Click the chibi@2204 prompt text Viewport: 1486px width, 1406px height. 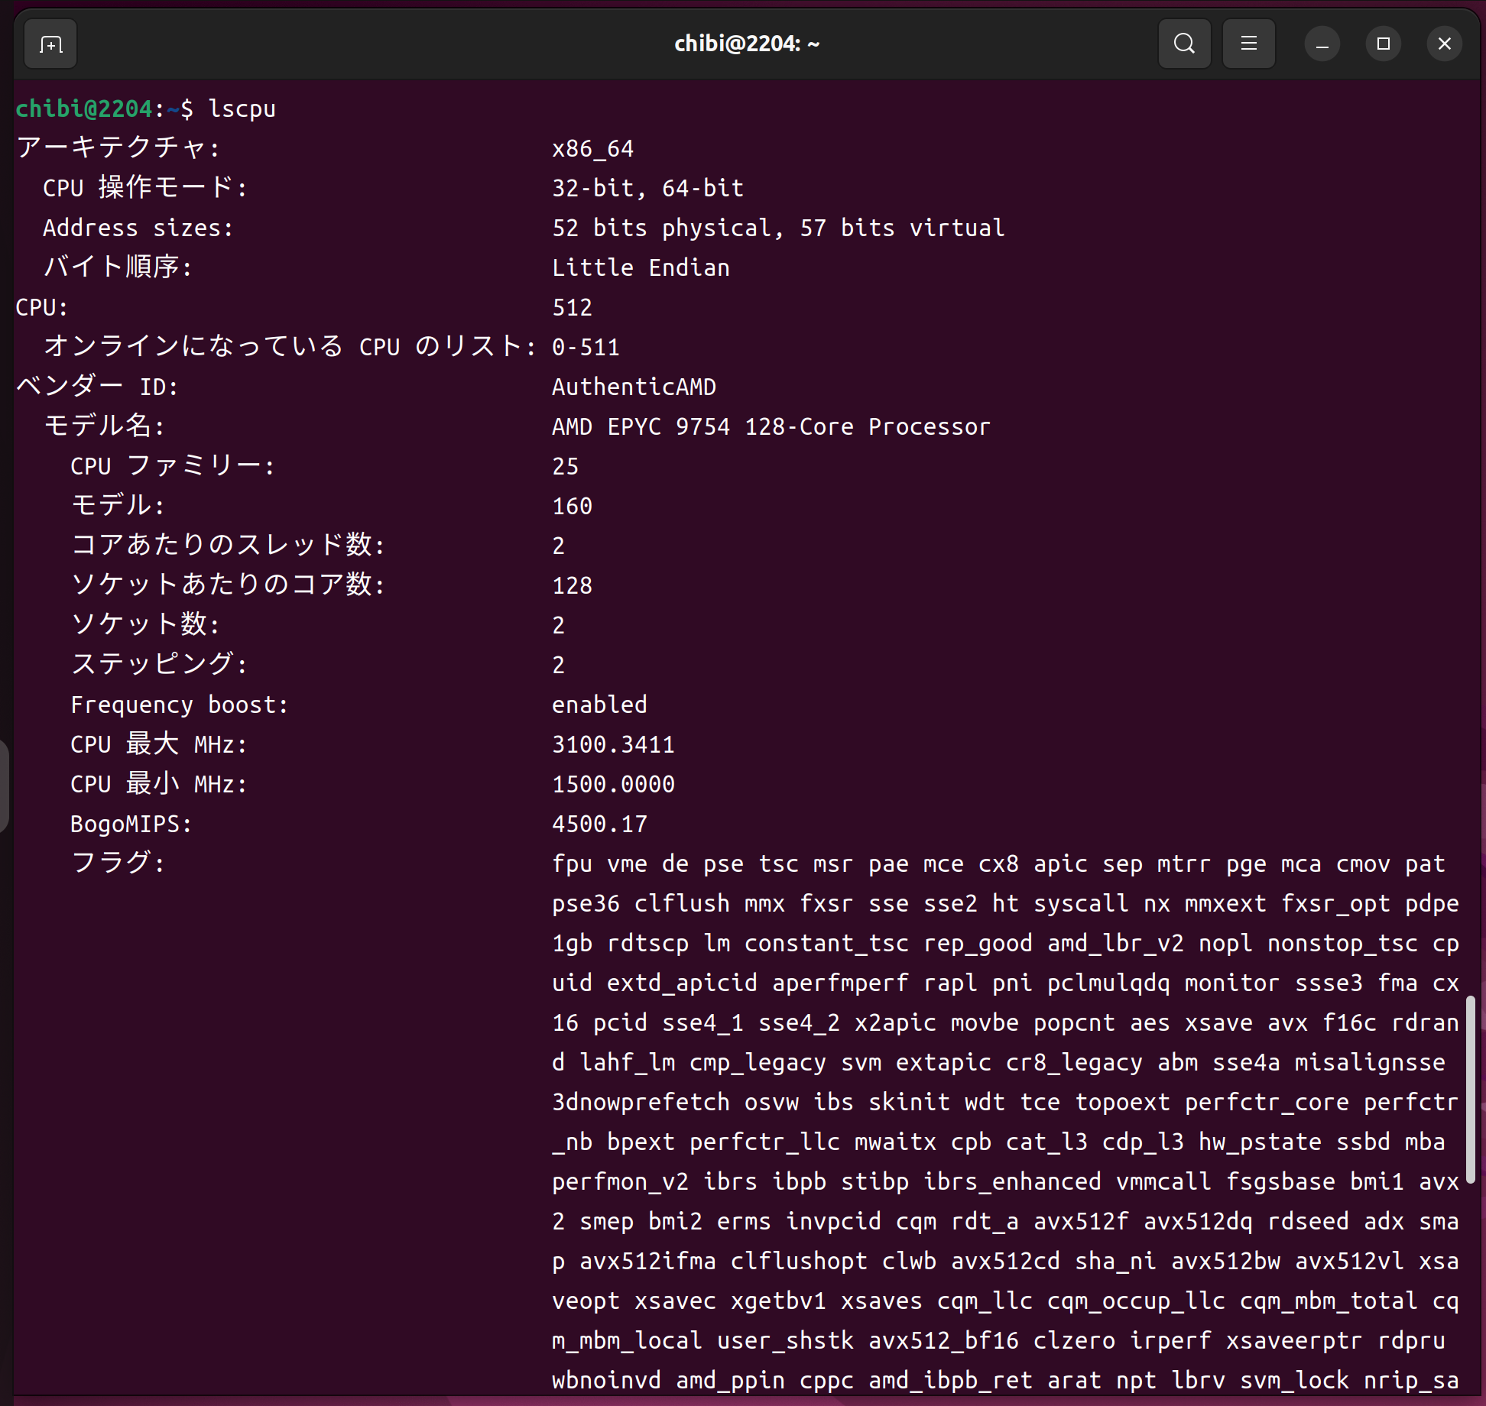point(84,109)
